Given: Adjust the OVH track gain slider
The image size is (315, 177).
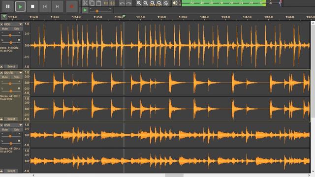Looking at the screenshot, I should [x=10, y=136].
